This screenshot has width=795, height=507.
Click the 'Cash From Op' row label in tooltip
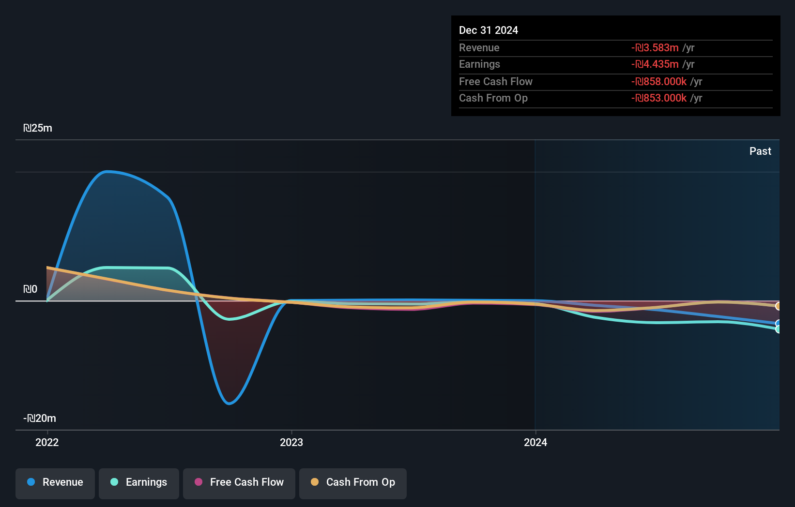(x=493, y=98)
